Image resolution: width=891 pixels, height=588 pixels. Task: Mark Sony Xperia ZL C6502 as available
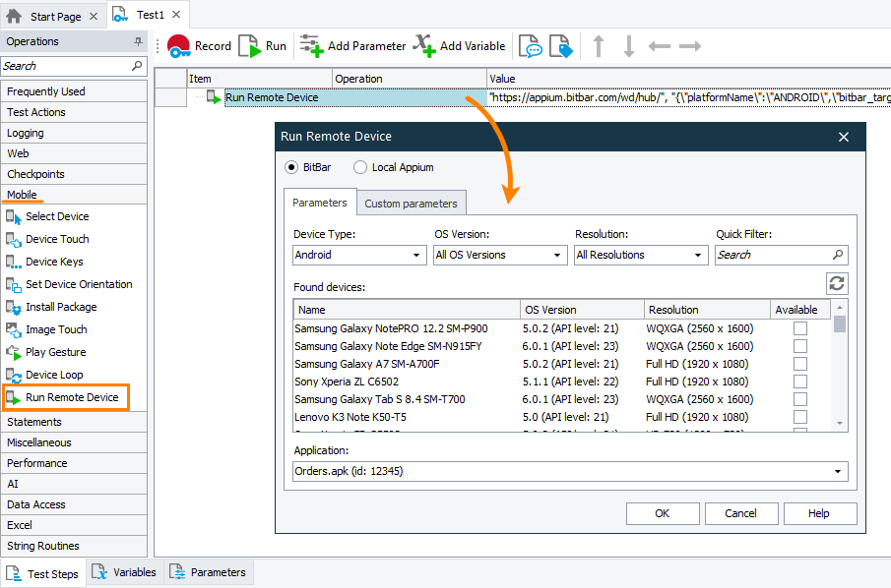point(799,382)
